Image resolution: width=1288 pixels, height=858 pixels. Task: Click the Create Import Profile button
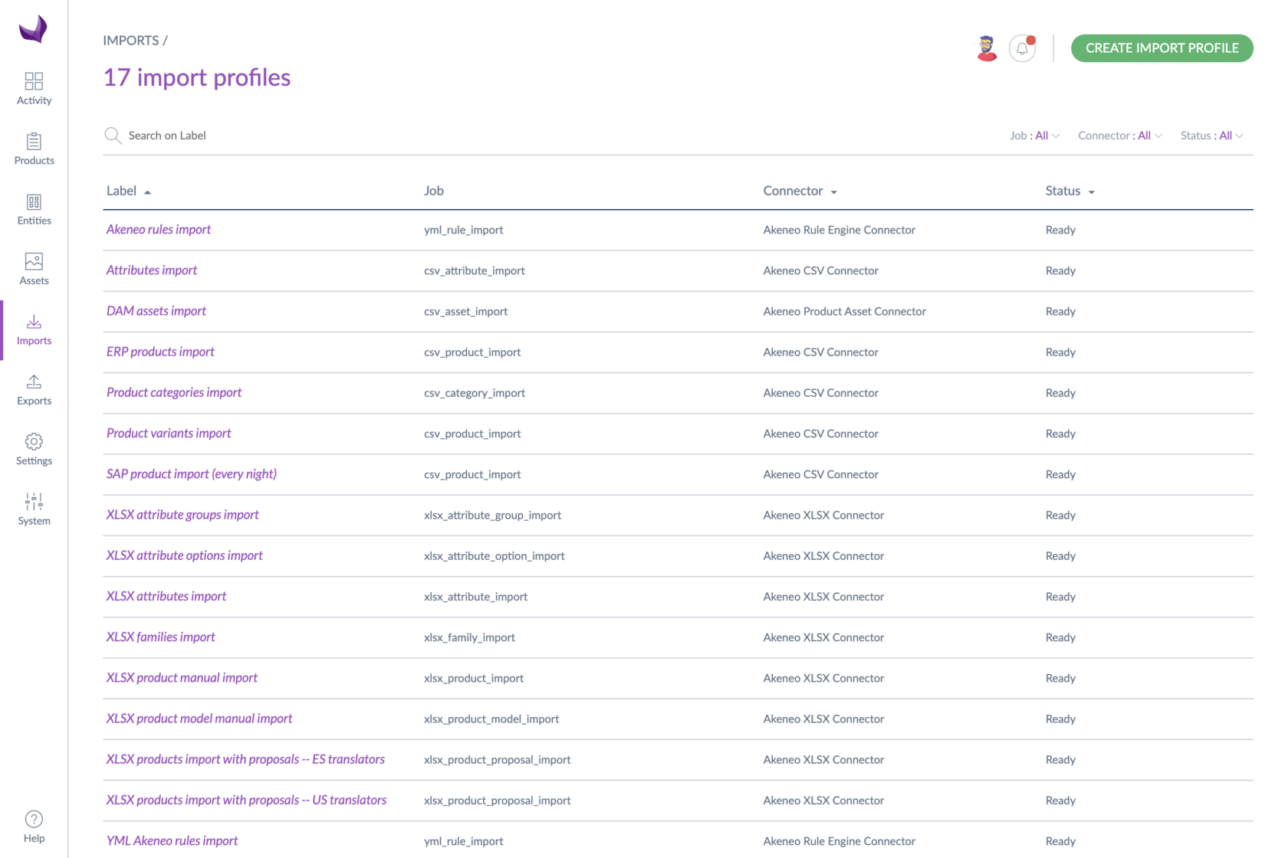1161,48
